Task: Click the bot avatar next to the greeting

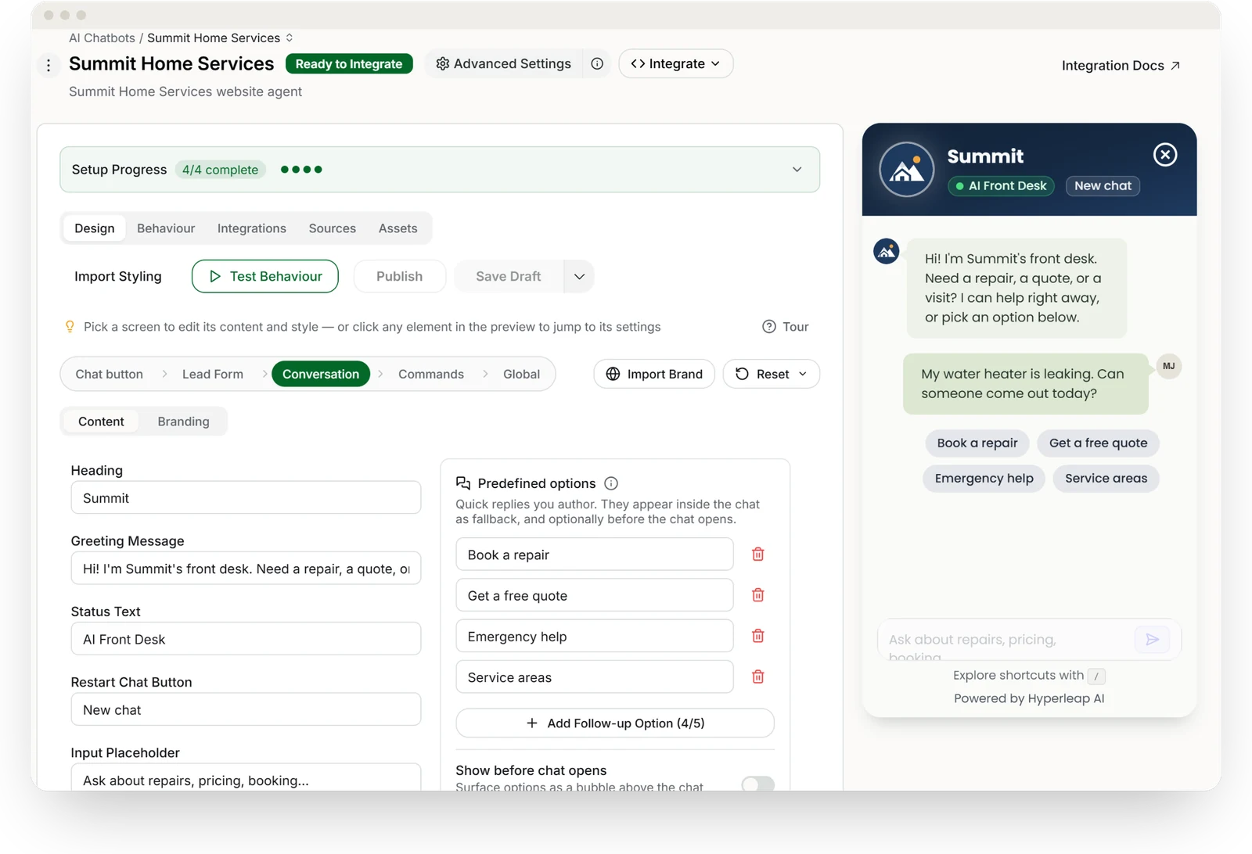Action: click(x=886, y=252)
